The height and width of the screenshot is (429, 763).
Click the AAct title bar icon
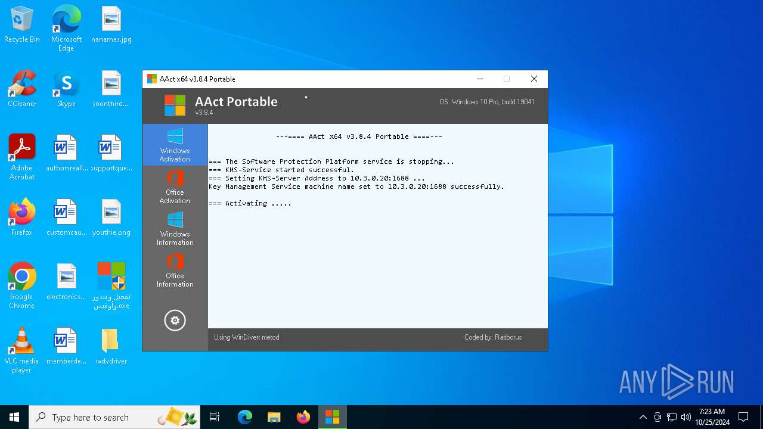(152, 79)
